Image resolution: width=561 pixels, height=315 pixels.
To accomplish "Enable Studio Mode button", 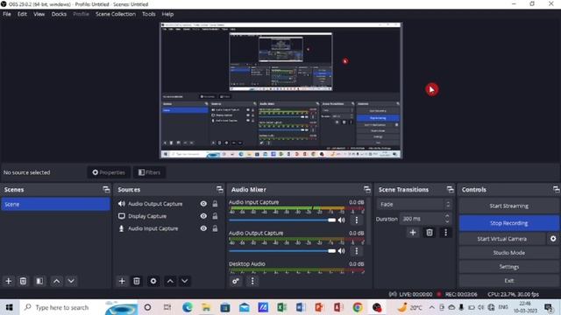I will tap(508, 253).
